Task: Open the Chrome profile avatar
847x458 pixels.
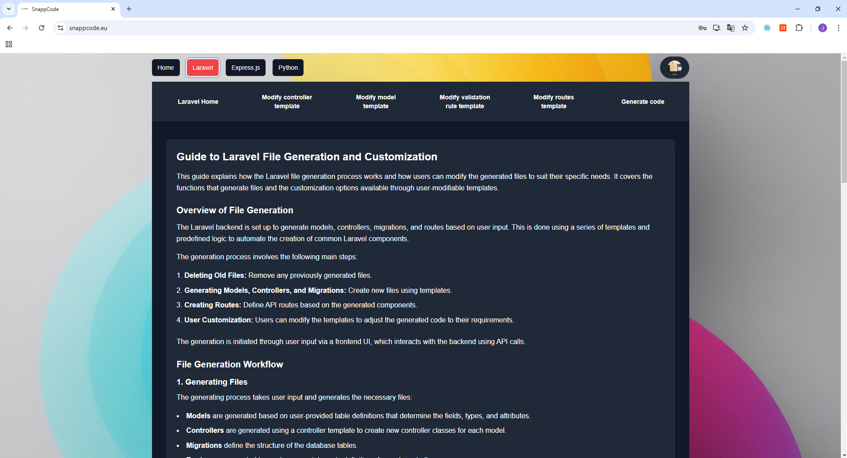Action: (823, 28)
